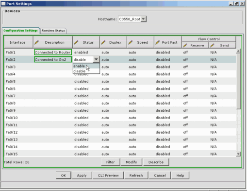Click table scrollbar down arrow

click(238, 154)
